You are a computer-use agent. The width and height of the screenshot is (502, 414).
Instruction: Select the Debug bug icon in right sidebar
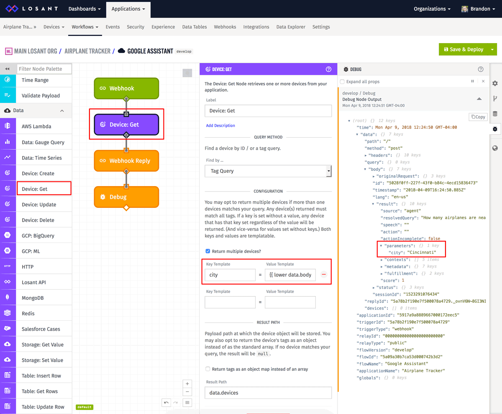495,129
